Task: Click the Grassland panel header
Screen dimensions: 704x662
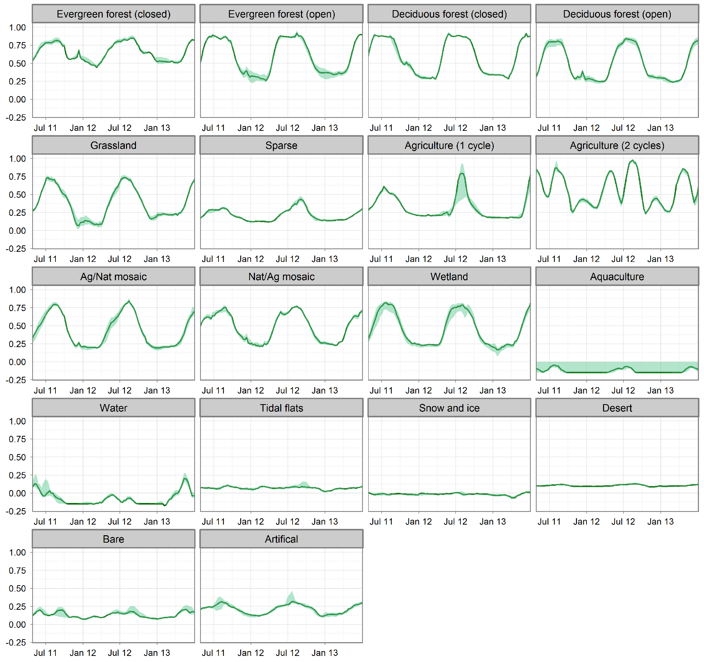Action: [x=113, y=146]
